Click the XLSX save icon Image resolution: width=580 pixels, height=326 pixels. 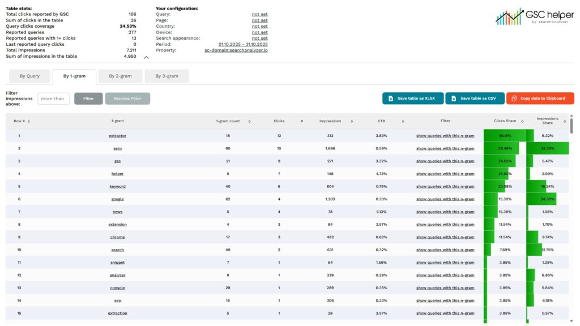pos(391,98)
